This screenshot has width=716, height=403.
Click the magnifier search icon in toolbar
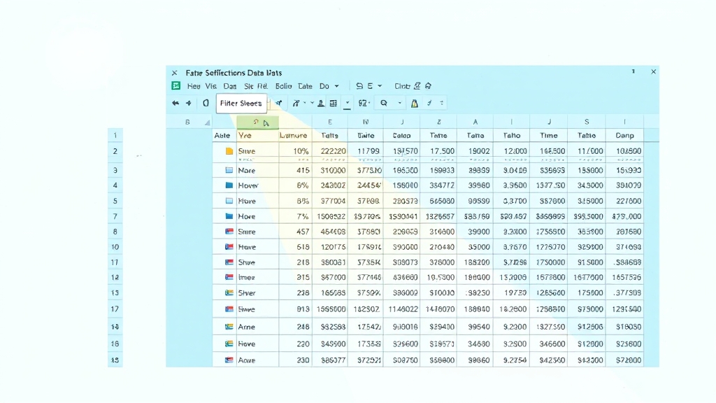click(383, 104)
